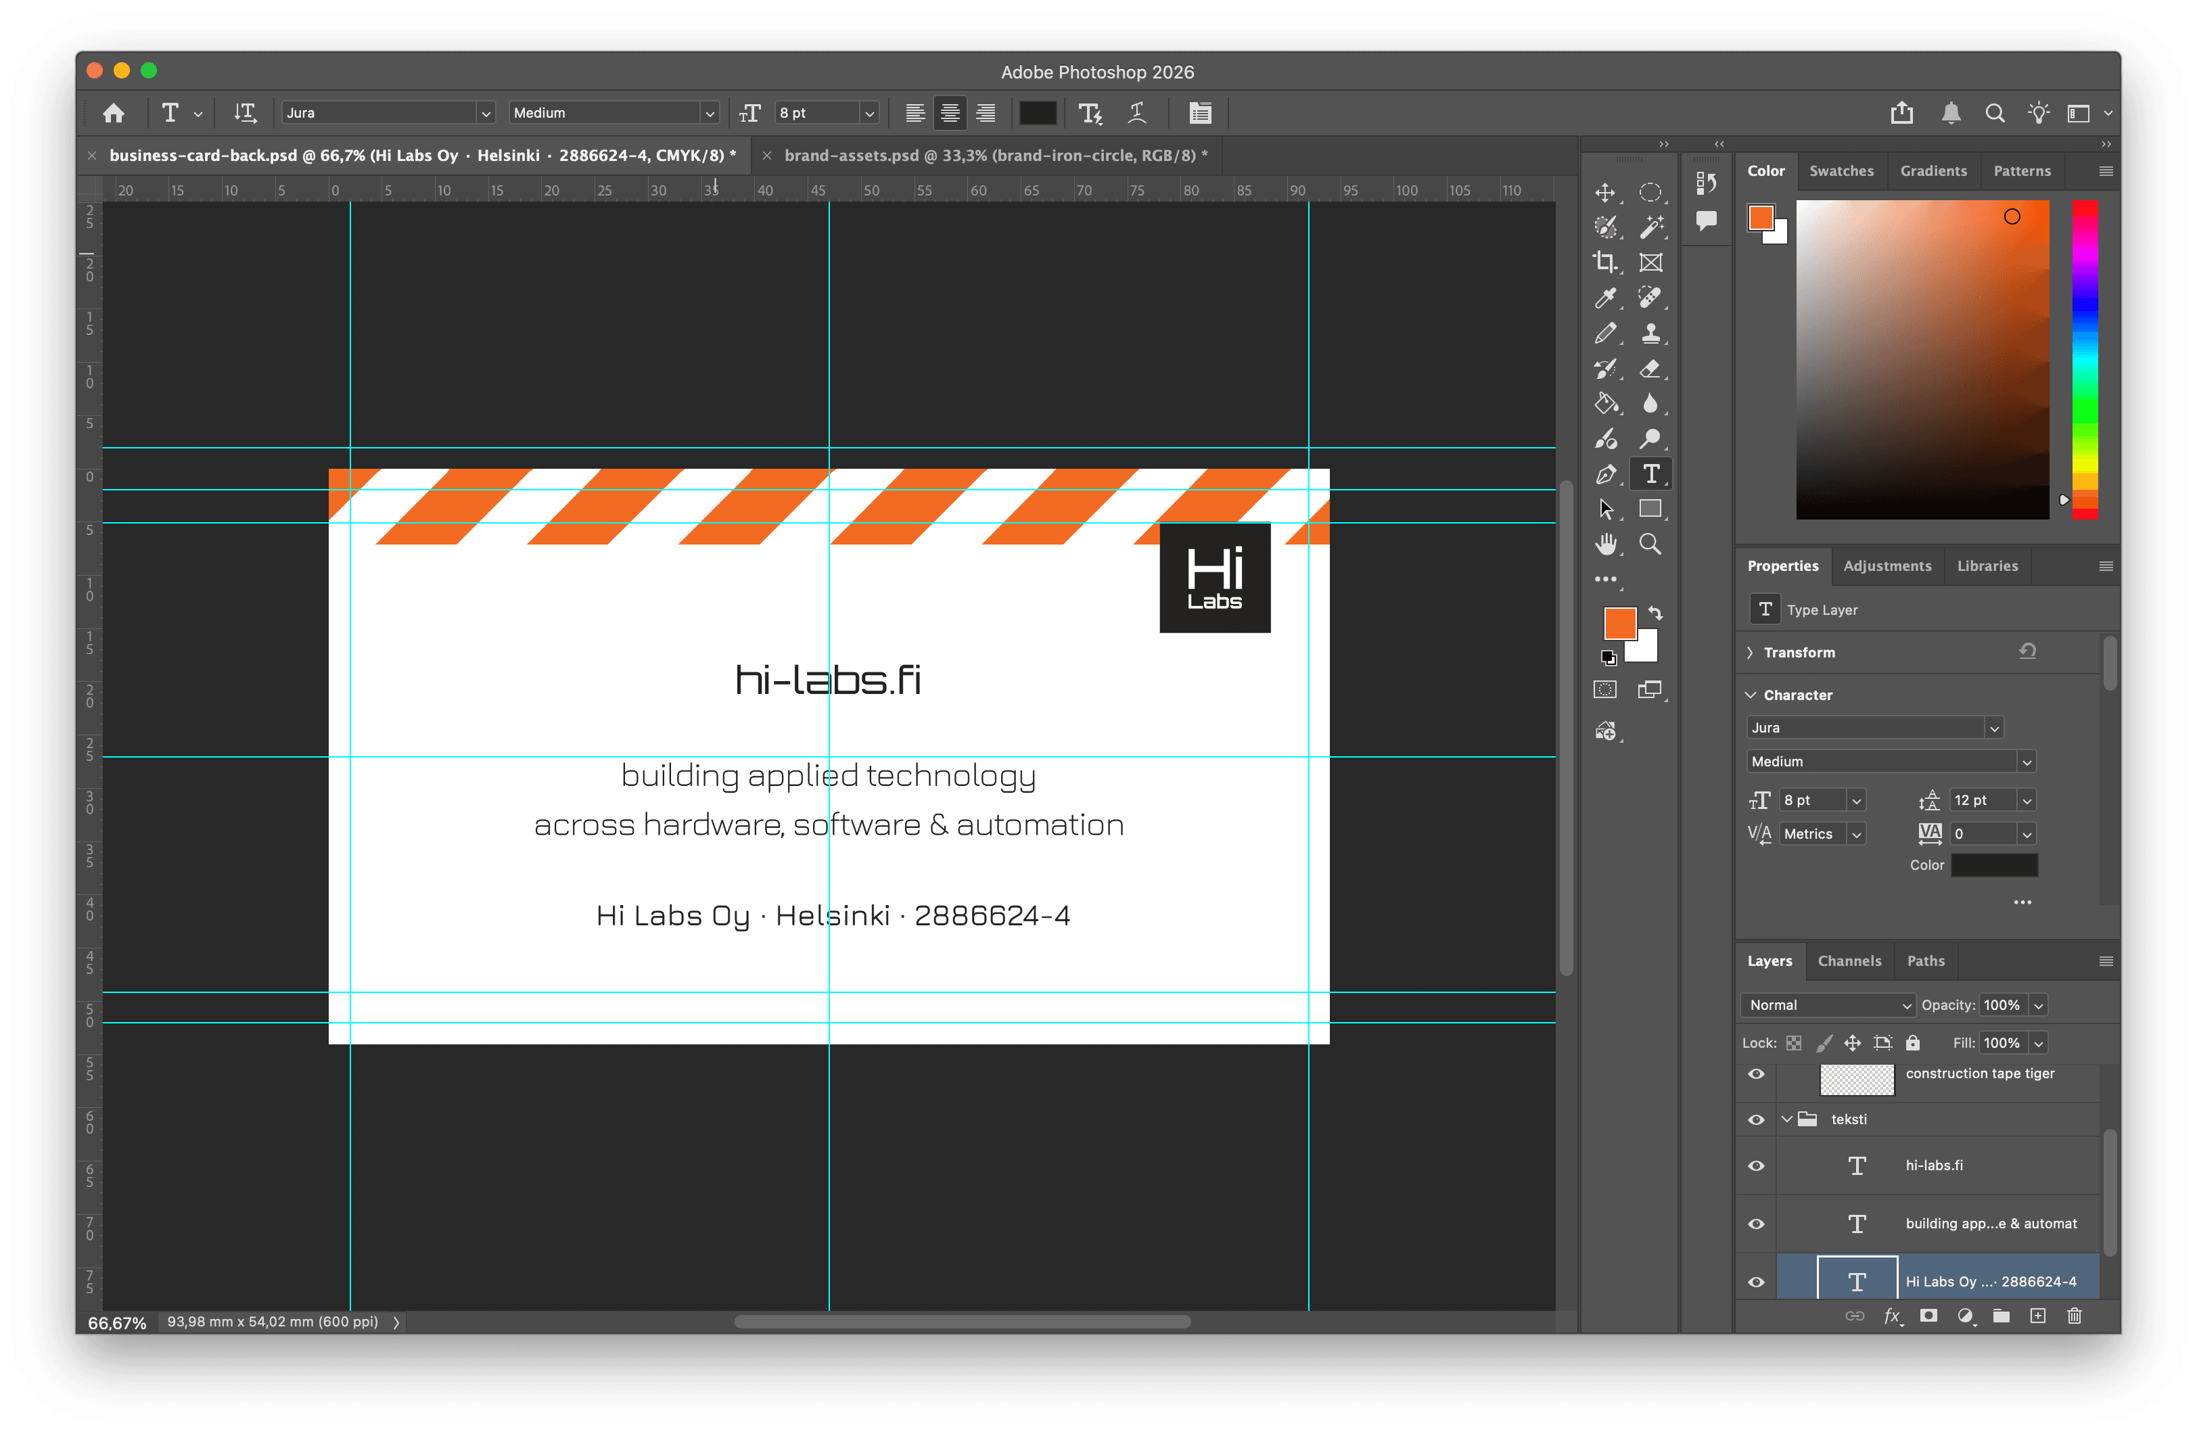This screenshot has height=1434, width=2197.
Task: Select the Eraser tool
Action: tap(1650, 369)
